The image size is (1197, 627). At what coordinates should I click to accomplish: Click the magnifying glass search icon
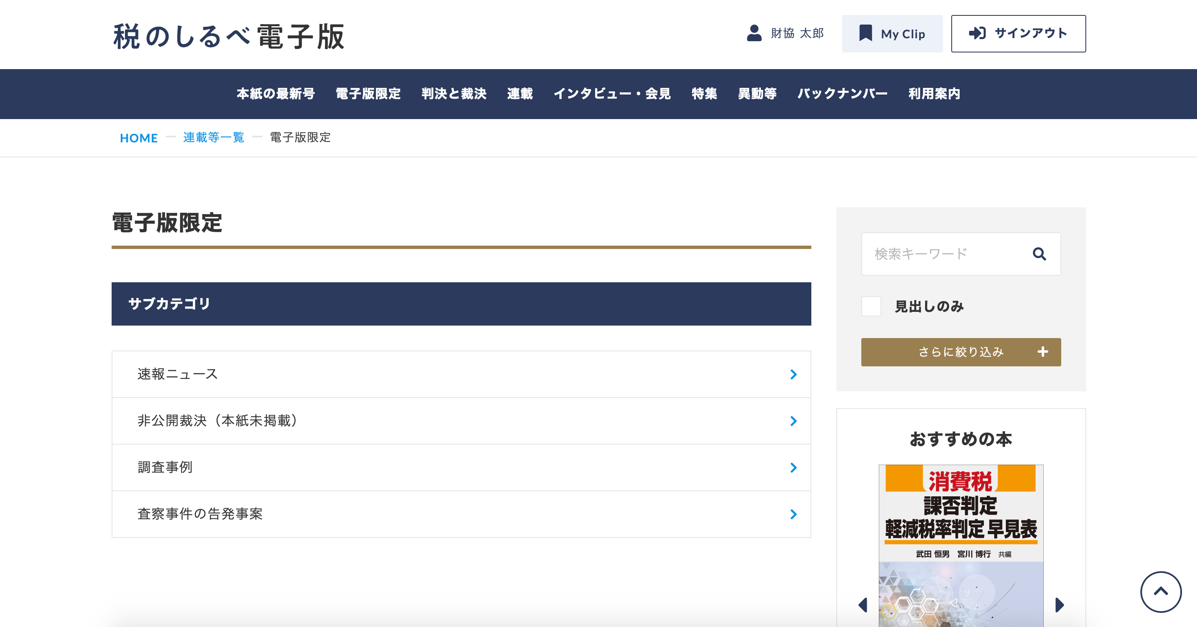click(x=1039, y=254)
